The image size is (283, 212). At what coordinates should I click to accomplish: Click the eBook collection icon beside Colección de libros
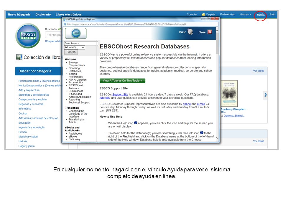(19, 57)
